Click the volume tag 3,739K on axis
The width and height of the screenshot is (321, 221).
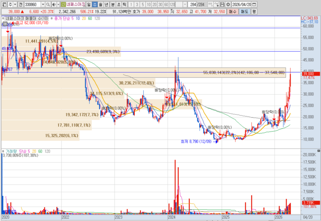tap(311, 202)
